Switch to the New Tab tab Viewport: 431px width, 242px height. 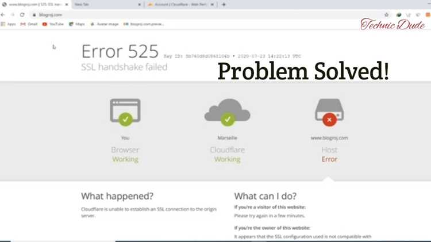[107, 5]
